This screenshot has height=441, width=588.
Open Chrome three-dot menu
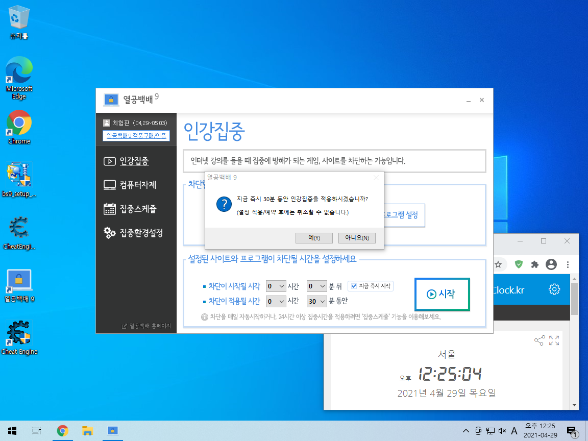pos(568,265)
